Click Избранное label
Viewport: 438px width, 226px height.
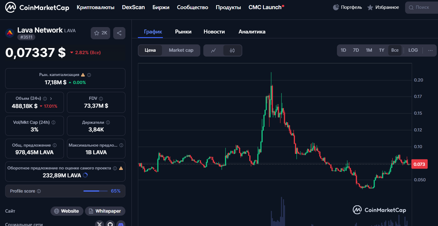[387, 7]
